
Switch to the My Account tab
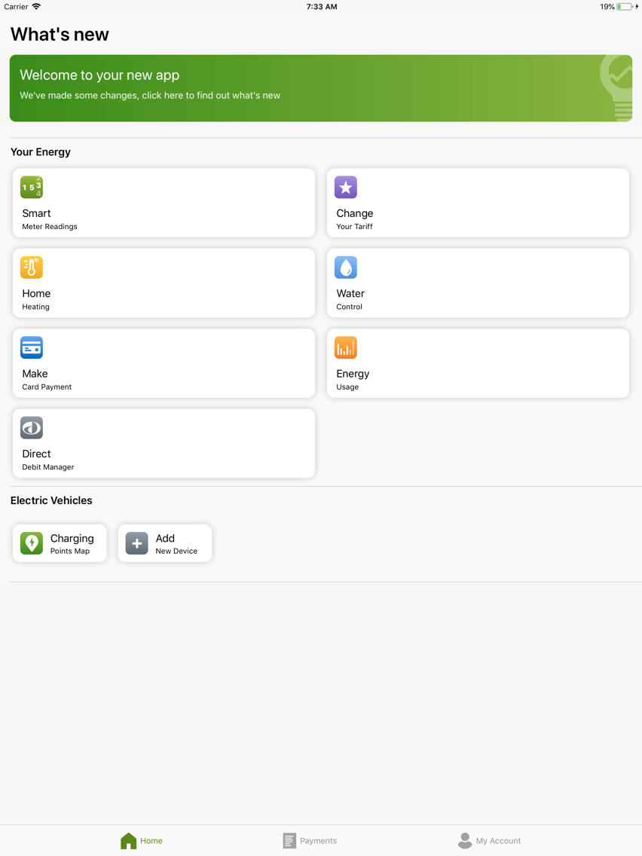490,840
